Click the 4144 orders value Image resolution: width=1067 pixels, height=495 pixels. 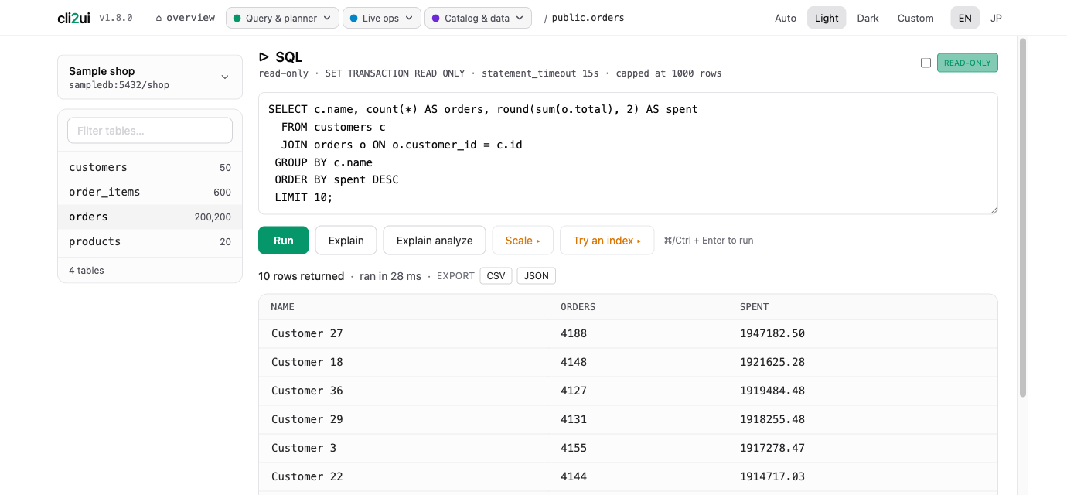click(574, 476)
